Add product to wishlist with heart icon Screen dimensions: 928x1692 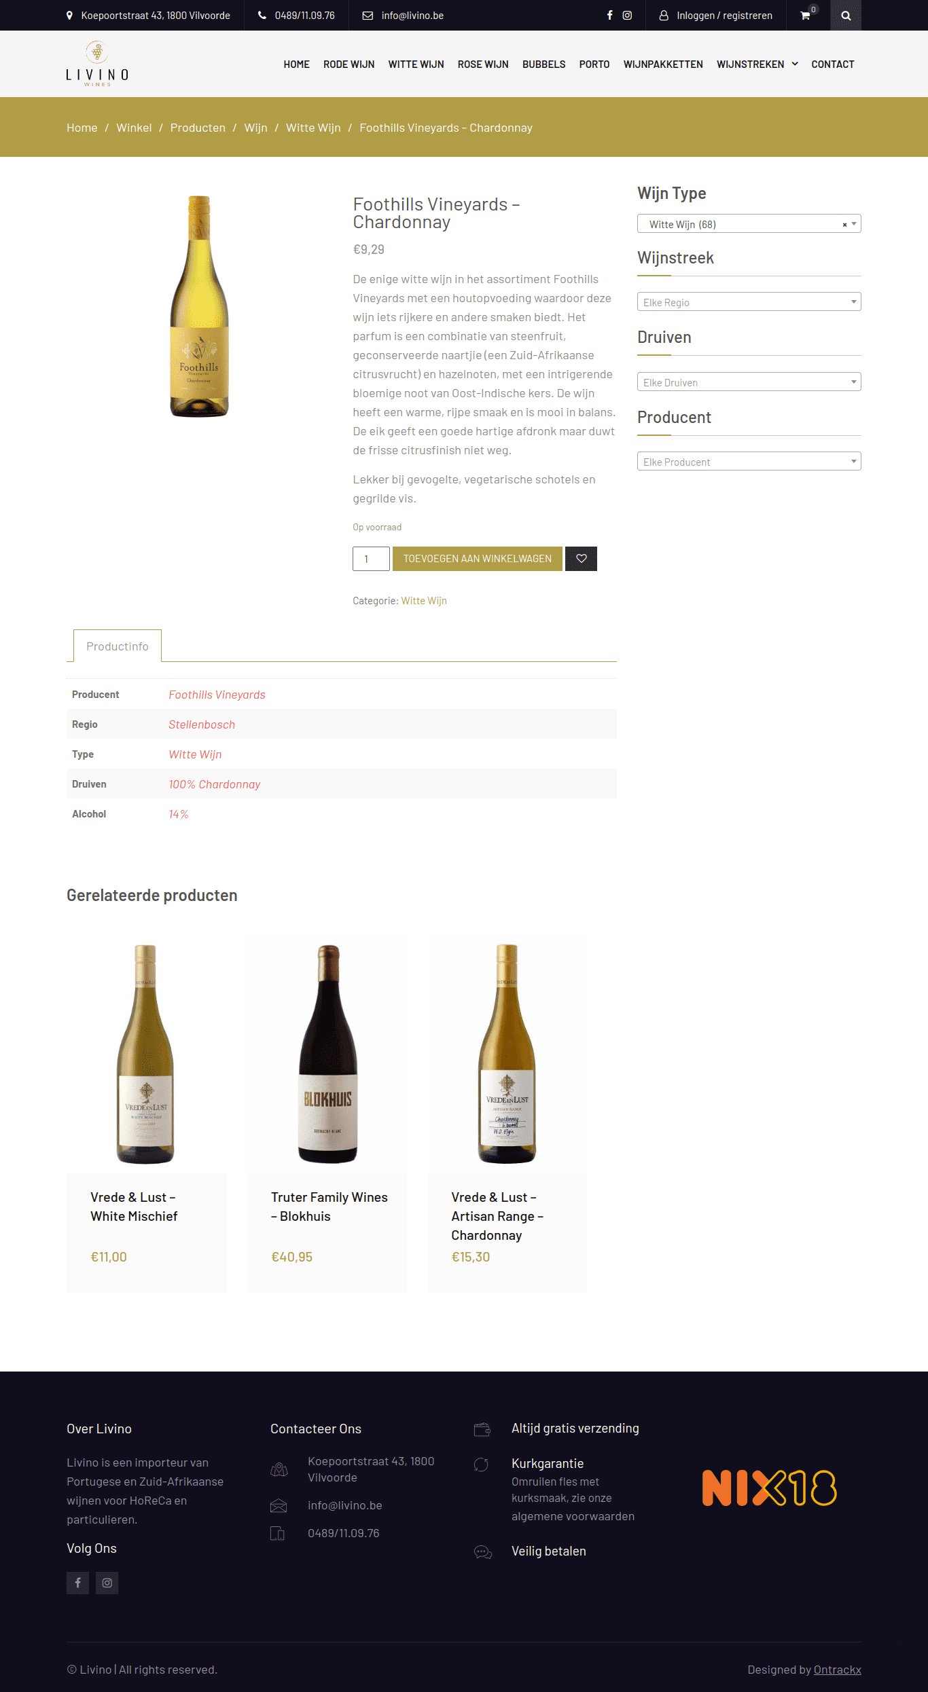pos(581,559)
